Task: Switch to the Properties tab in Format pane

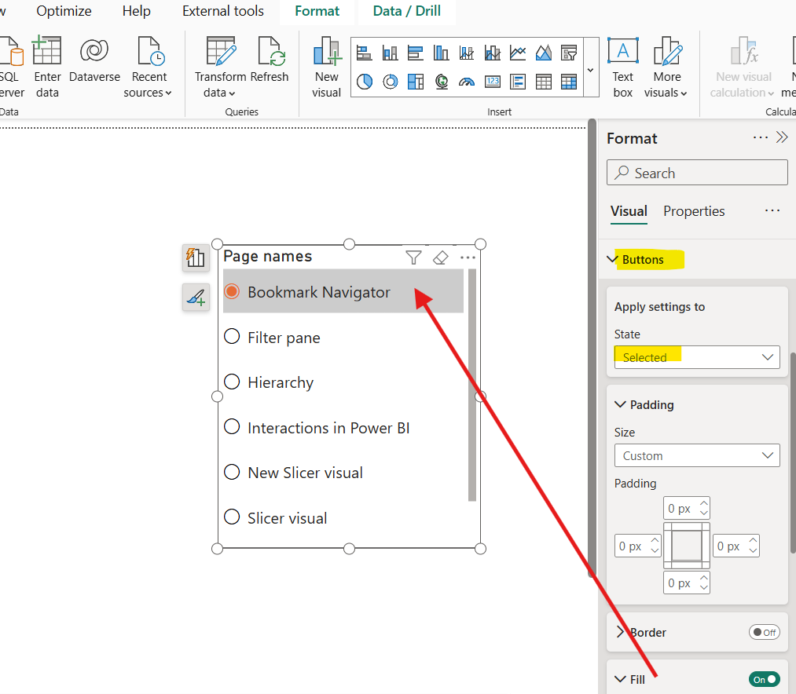Action: pos(694,211)
